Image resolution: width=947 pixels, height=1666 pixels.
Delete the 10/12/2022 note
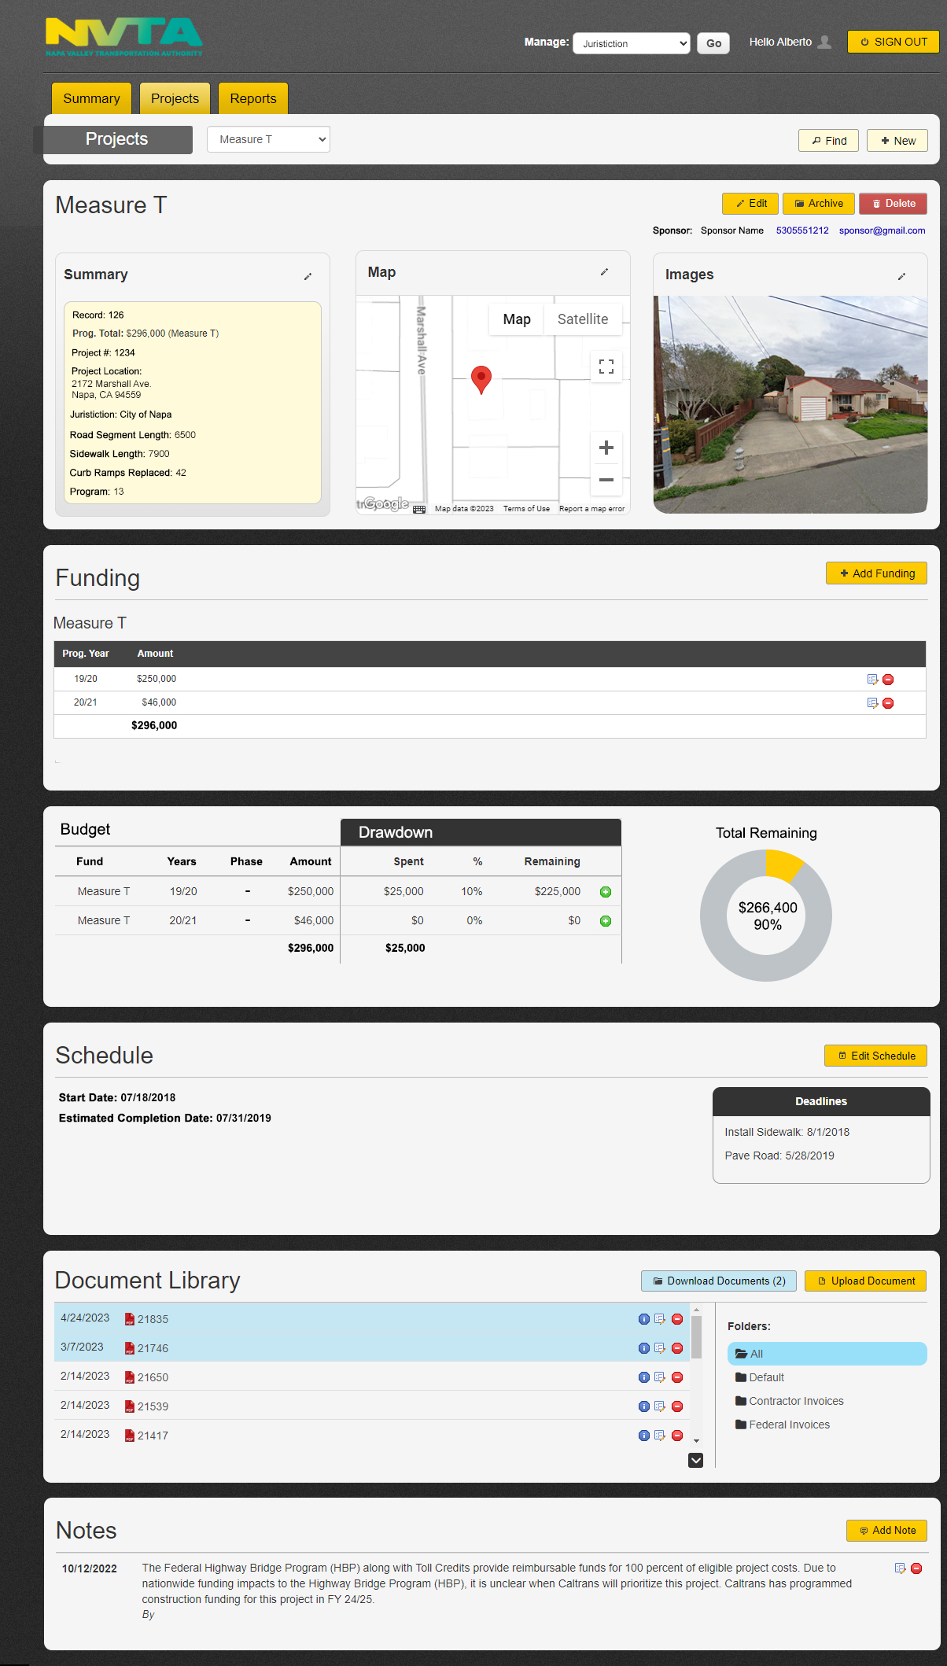(916, 1568)
